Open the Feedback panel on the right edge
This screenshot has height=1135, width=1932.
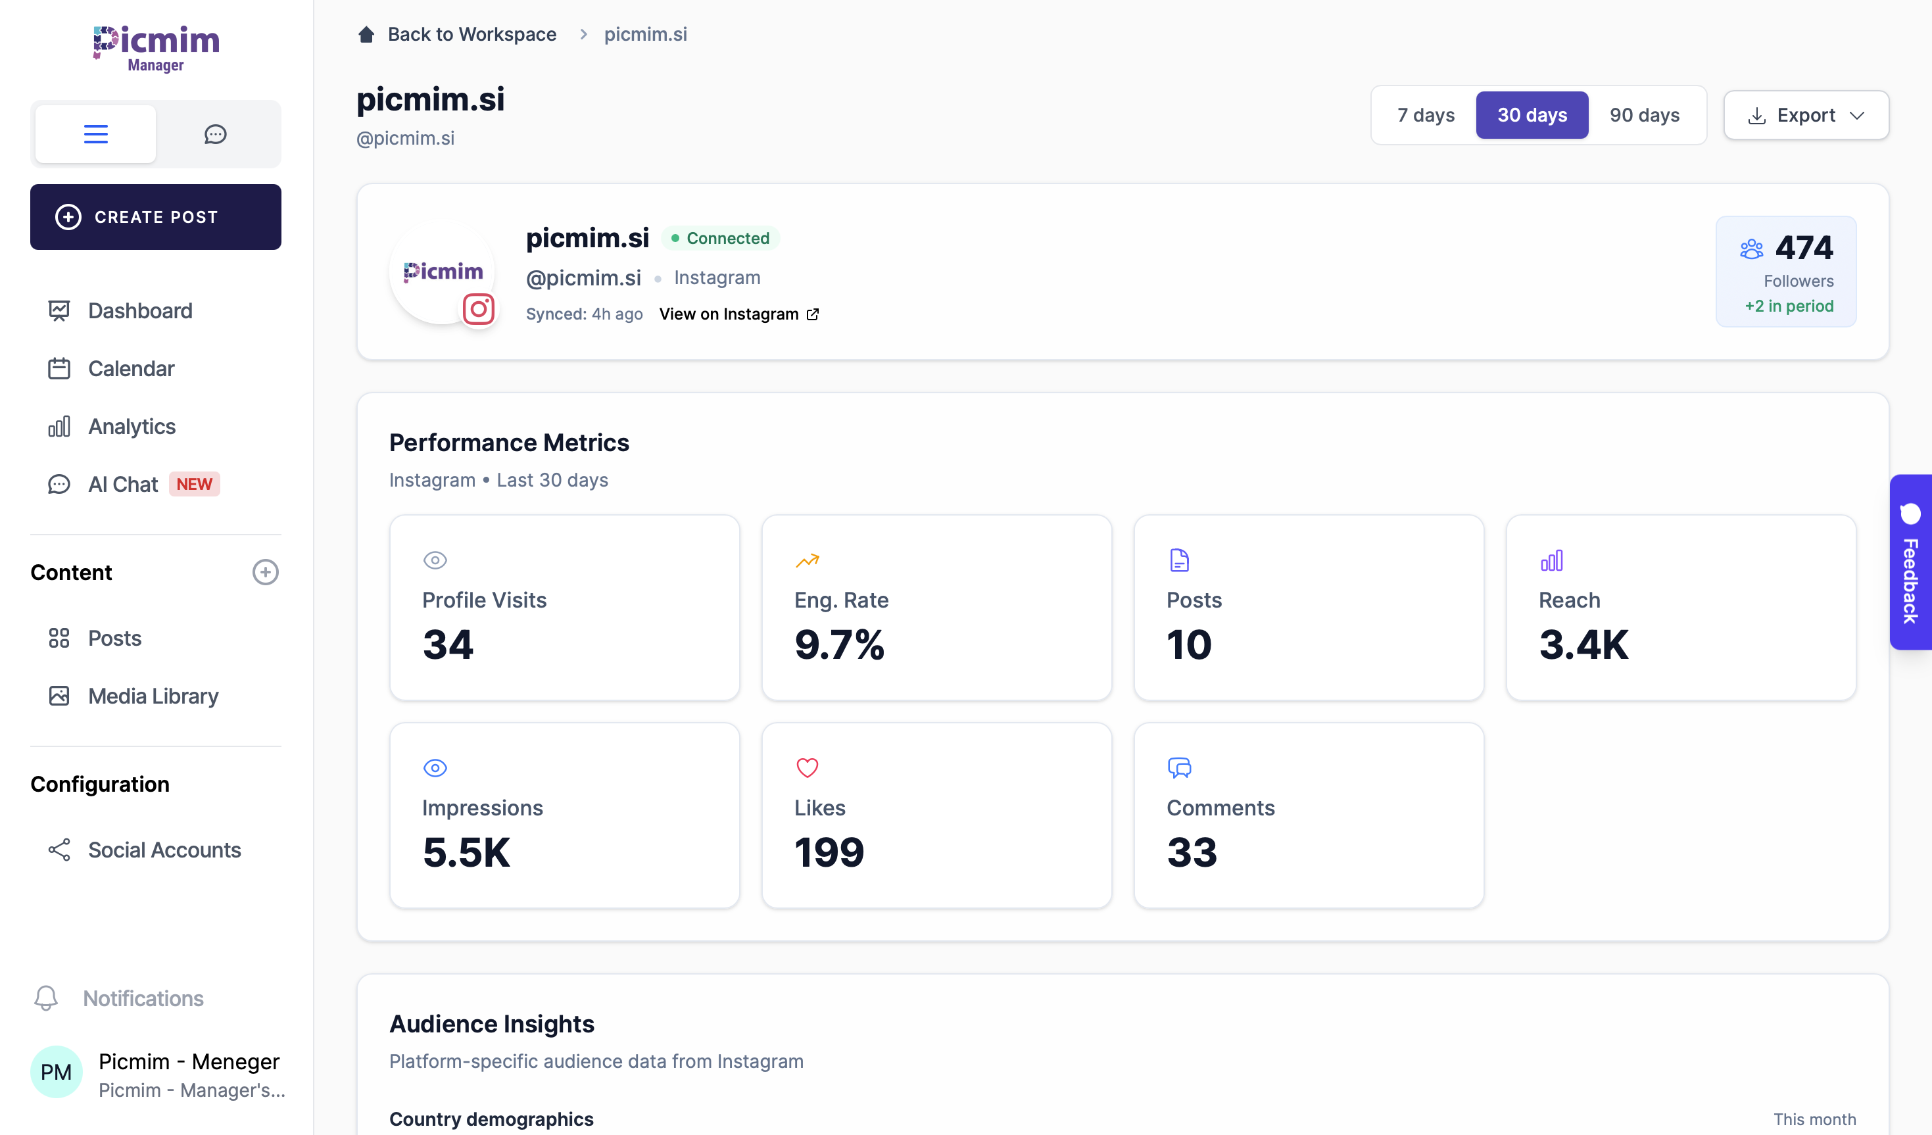tap(1912, 562)
